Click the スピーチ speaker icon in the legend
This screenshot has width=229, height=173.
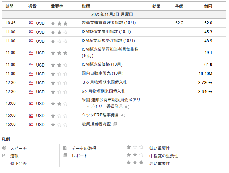tap(4, 148)
